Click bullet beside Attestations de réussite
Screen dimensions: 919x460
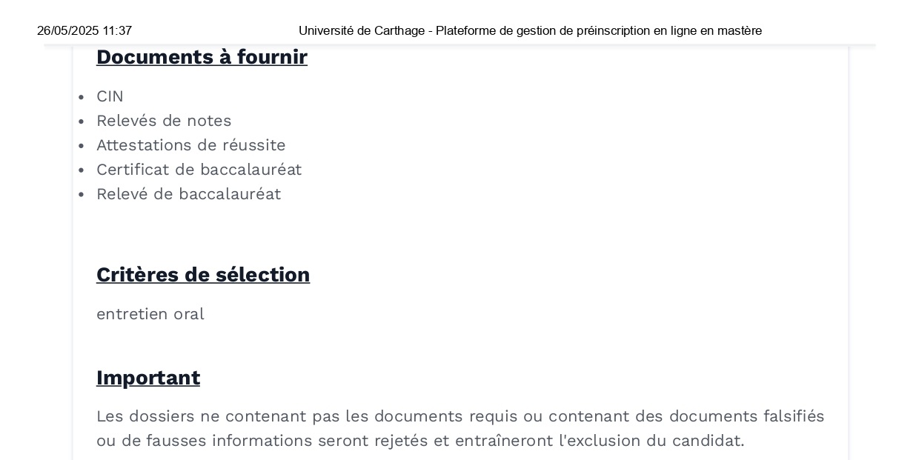coord(81,146)
